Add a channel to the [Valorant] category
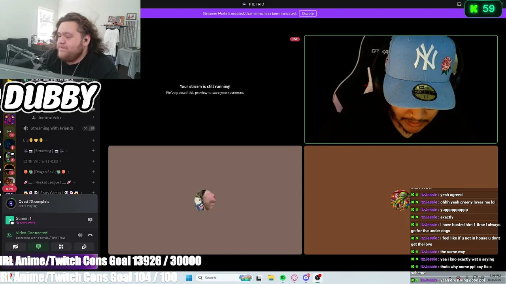 click(93, 161)
